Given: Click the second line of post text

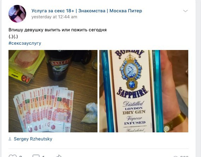Looking at the screenshot, I should point(13,37).
